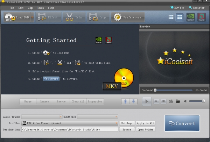Screen dimensions: 210x142
Task: Click the Settings button beside Profile
Action: click(x=127, y=123)
